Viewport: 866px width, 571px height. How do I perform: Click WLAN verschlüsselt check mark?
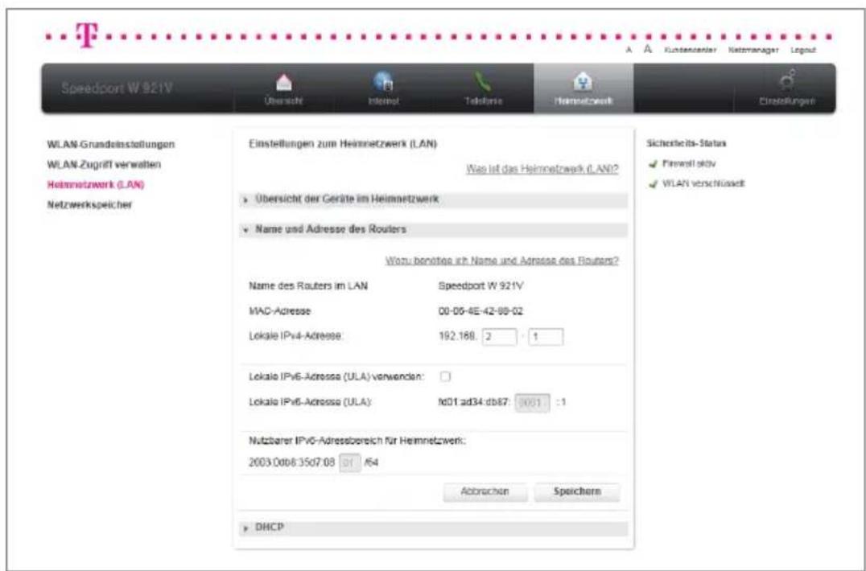pyautogui.click(x=654, y=183)
